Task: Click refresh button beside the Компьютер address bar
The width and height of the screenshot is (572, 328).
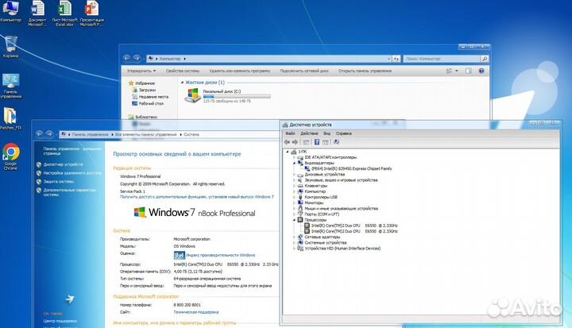Action: coord(396,59)
